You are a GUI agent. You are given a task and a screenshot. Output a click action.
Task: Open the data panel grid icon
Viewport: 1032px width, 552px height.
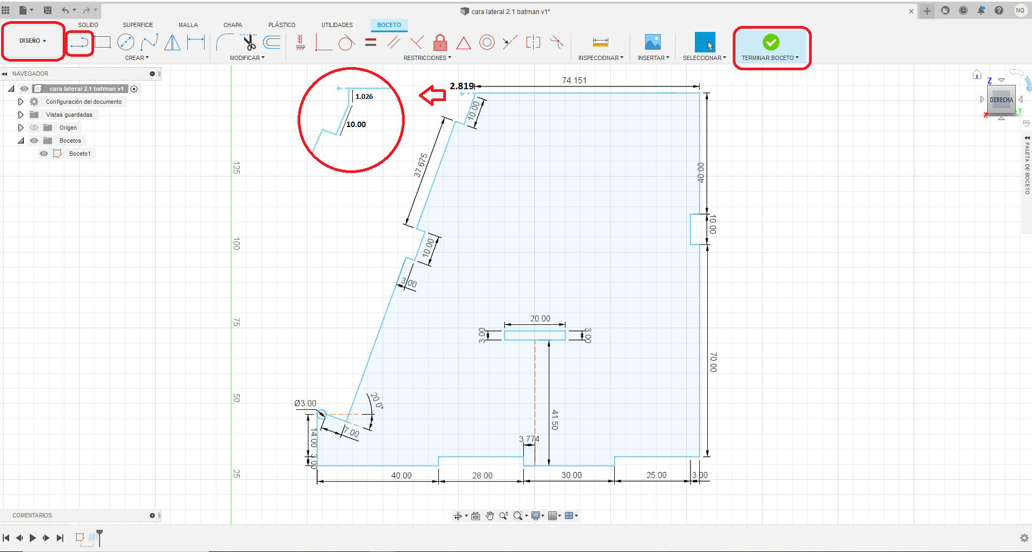(6, 10)
